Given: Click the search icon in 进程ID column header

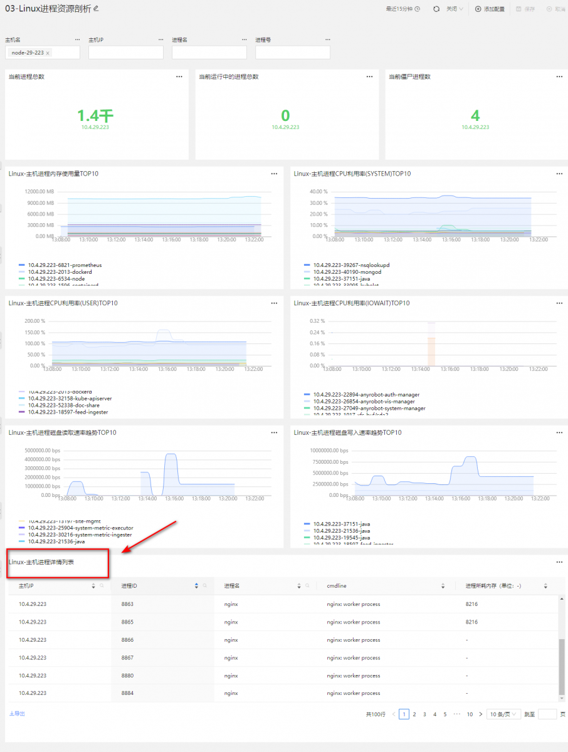Looking at the screenshot, I should [205, 586].
